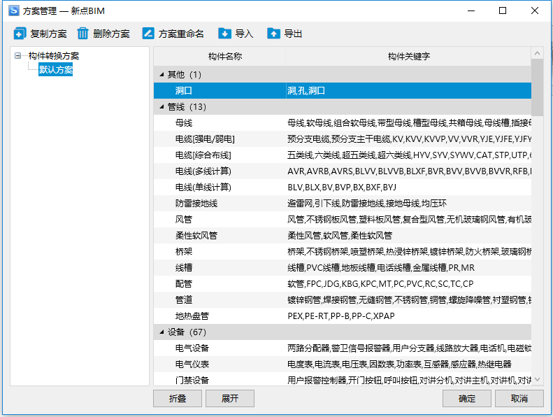Click the 构件关键字 column header
The image size is (553, 417).
pos(408,57)
